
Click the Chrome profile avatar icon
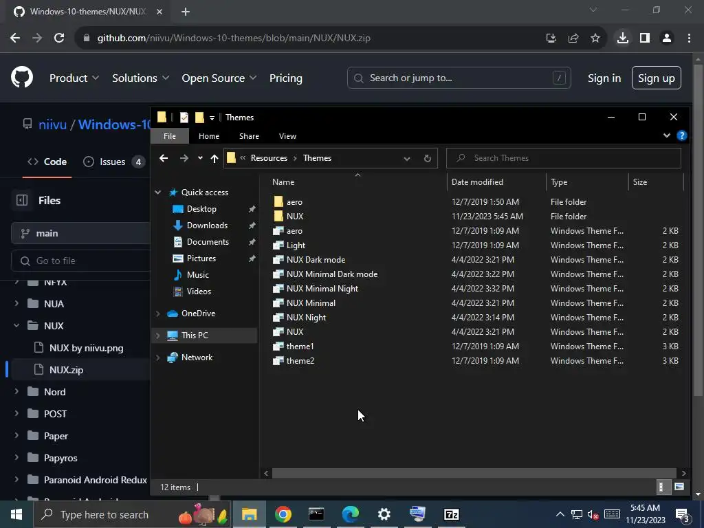667,38
